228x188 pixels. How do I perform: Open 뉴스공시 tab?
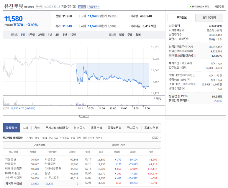pos(80,128)
